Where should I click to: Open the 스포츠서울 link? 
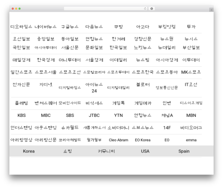coord(45,72)
